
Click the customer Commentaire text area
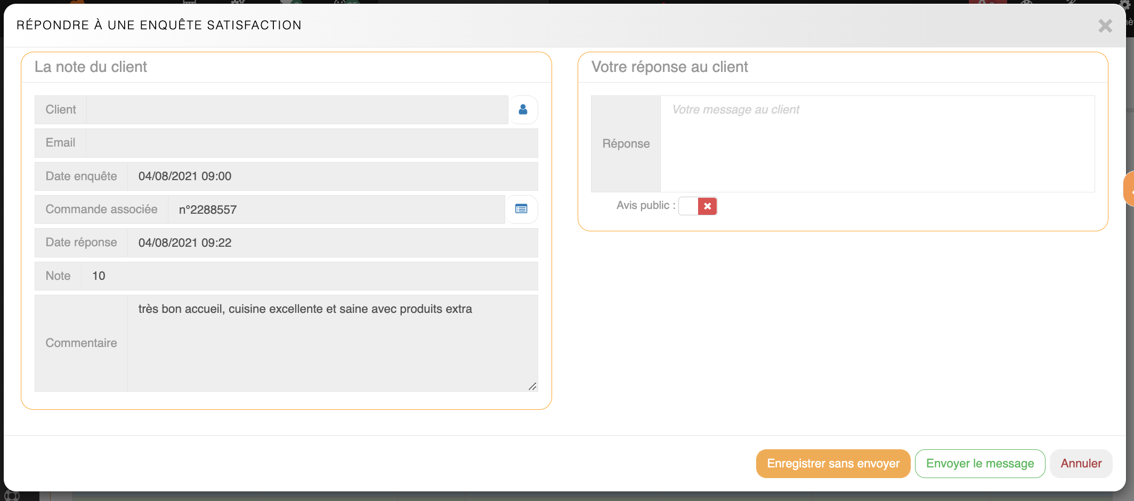[x=332, y=343]
